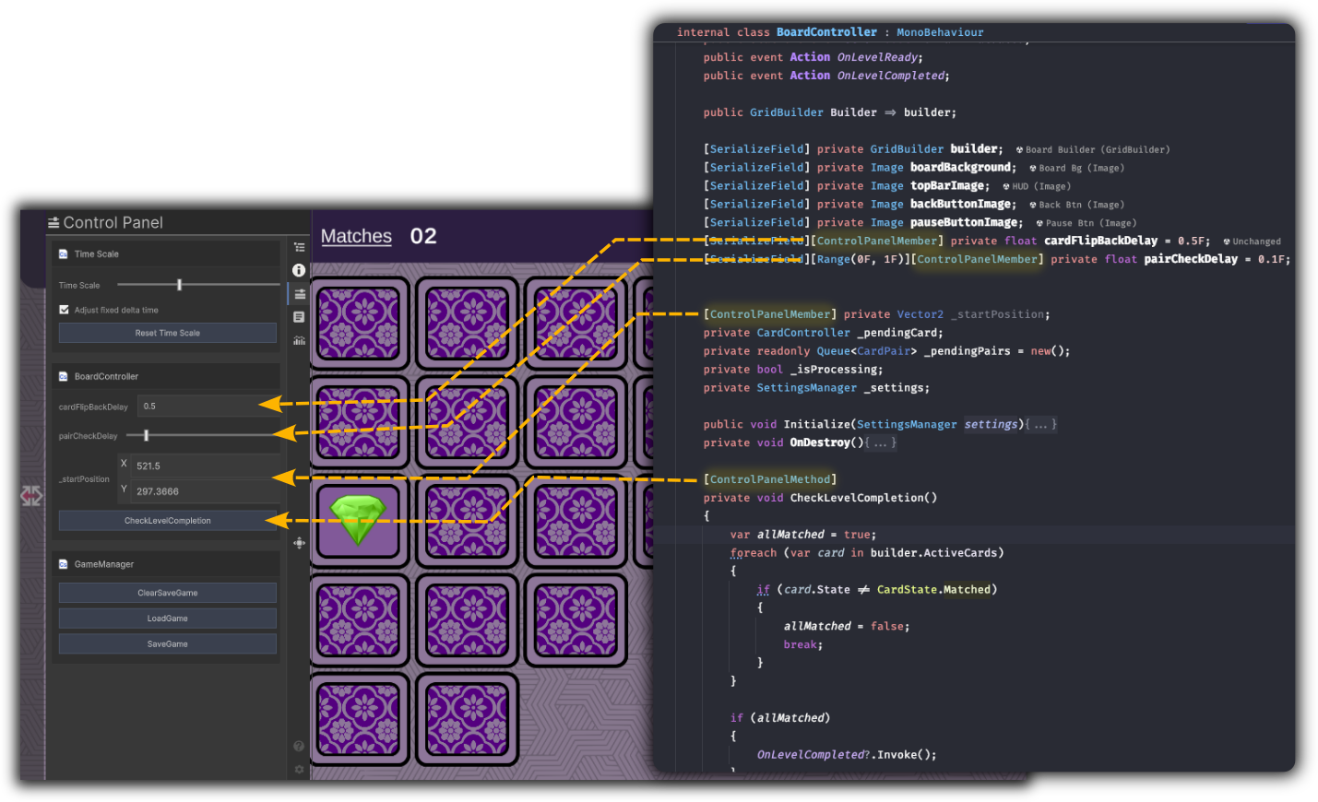Select the control panel sliders sidebar icon
1318x802 pixels.
point(300,294)
